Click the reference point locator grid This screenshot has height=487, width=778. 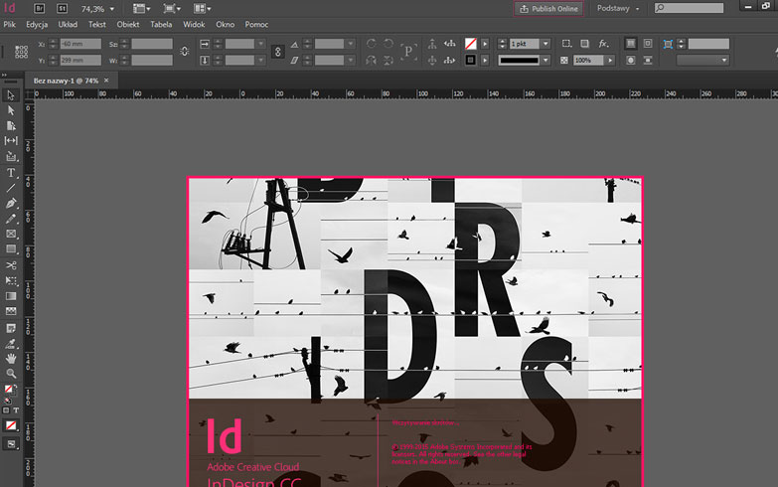tap(21, 52)
